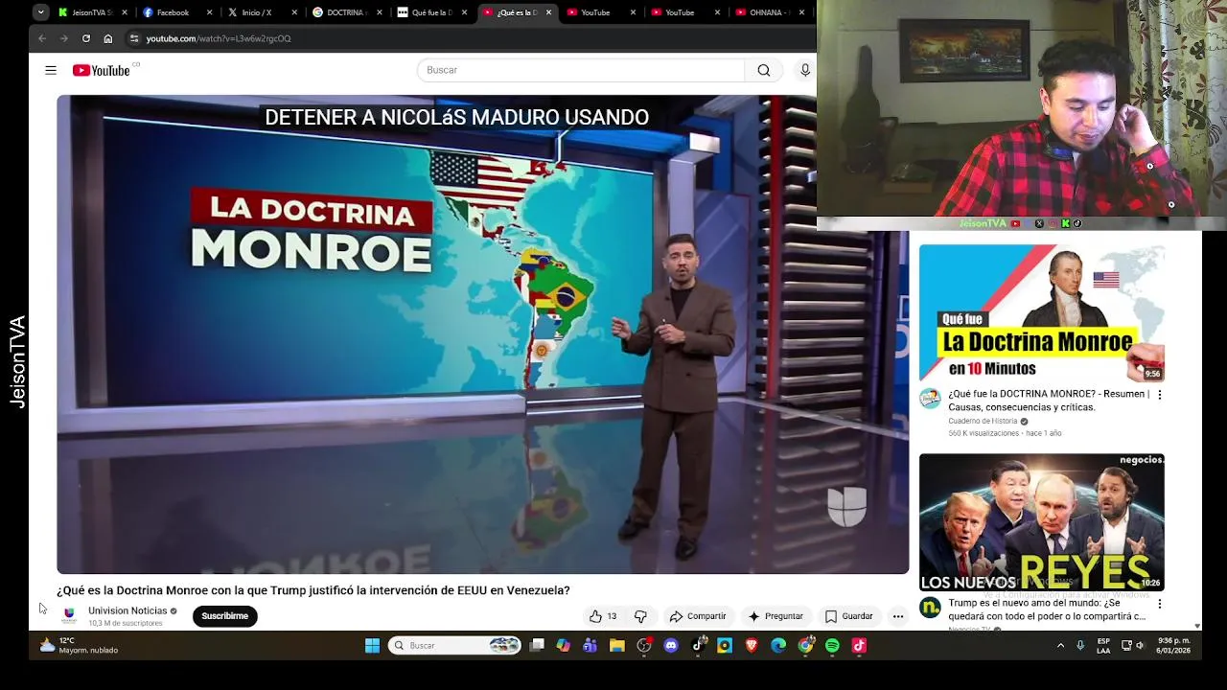Open Brave browser from the taskbar

tap(752, 646)
